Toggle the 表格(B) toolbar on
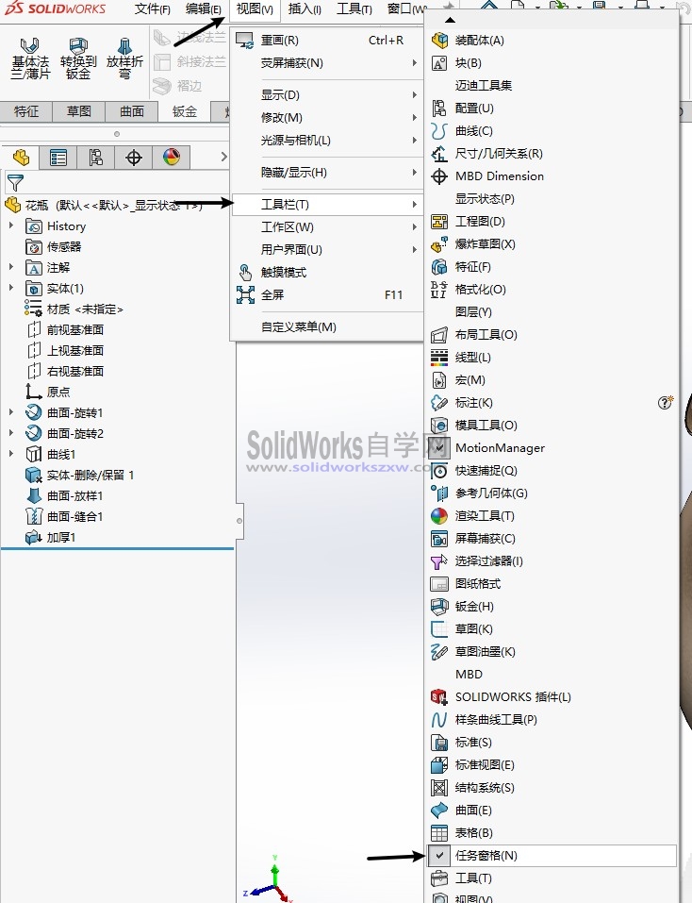 click(552, 833)
